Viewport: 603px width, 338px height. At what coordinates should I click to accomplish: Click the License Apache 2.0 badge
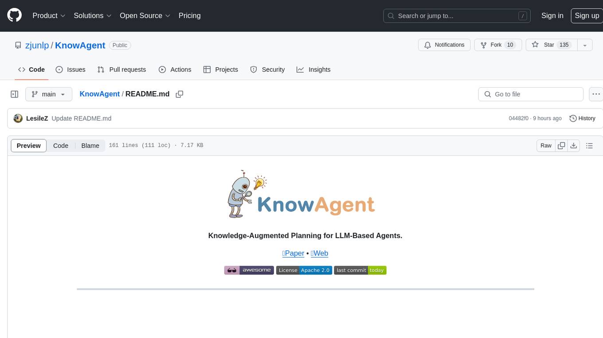304,270
